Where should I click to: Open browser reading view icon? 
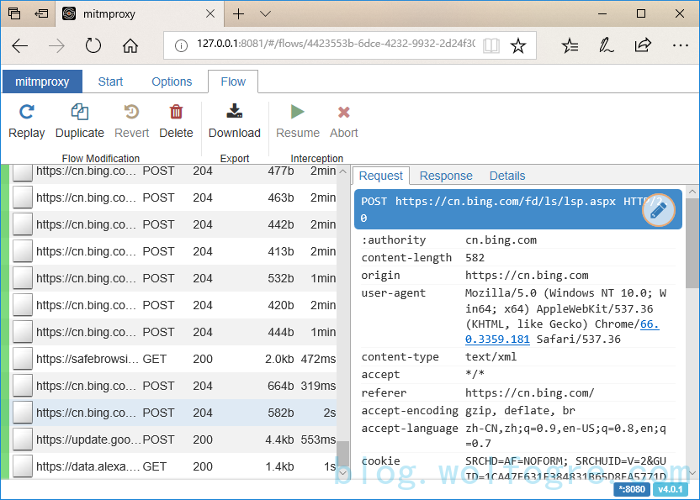[x=491, y=46]
